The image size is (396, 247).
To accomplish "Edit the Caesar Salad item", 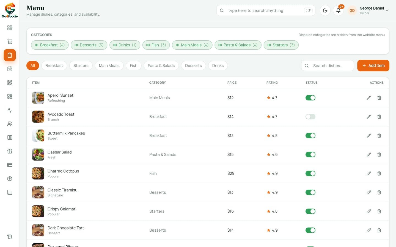I will click(x=369, y=155).
